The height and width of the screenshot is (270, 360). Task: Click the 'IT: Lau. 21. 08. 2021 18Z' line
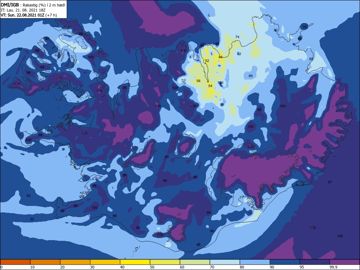[23, 10]
